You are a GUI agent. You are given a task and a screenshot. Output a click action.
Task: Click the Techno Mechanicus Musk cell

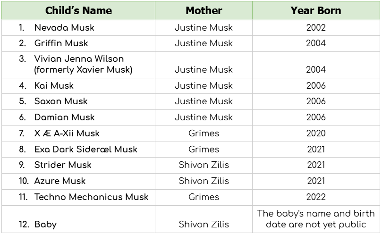[91, 197]
